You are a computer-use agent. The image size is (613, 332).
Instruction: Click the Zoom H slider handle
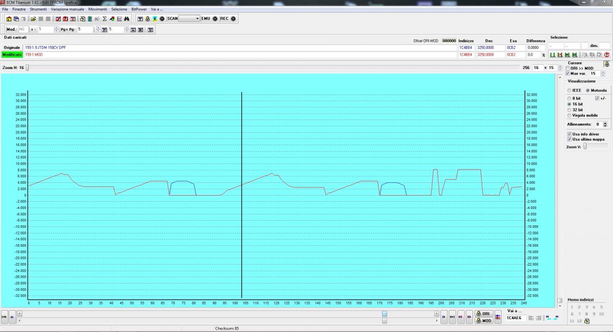point(27,67)
